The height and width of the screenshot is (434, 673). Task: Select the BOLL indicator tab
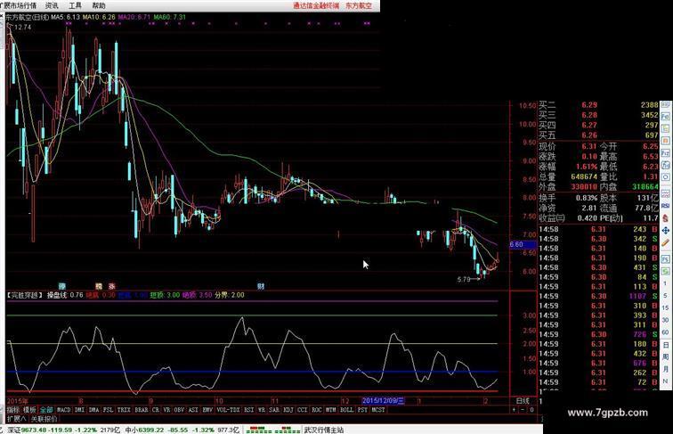pyautogui.click(x=346, y=410)
